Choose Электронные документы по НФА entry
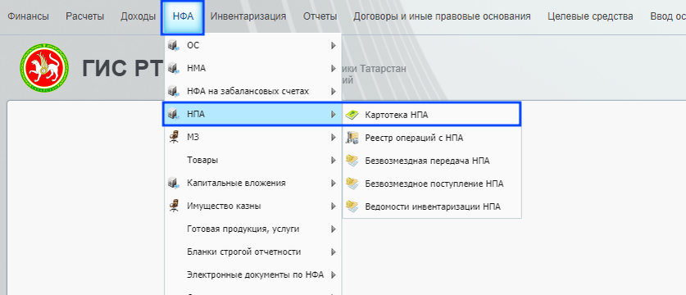Viewport: 686px width, 295px height. 253,275
